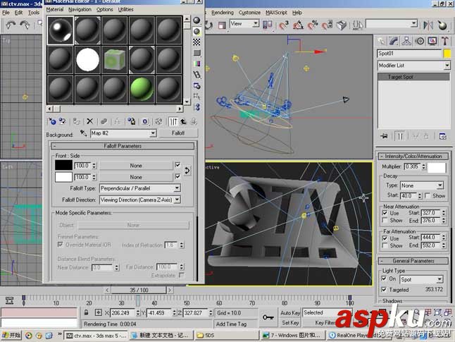Click the Mirror tool icon in toolbar

pyautogui.click(x=428, y=25)
